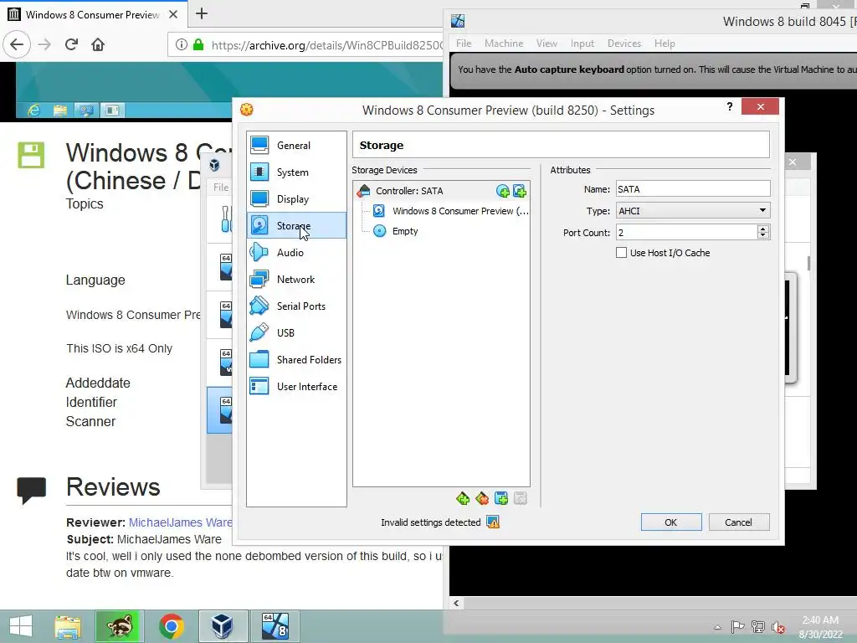Open Settings dialog help question mark
Screen dimensions: 857x643
[730, 106]
